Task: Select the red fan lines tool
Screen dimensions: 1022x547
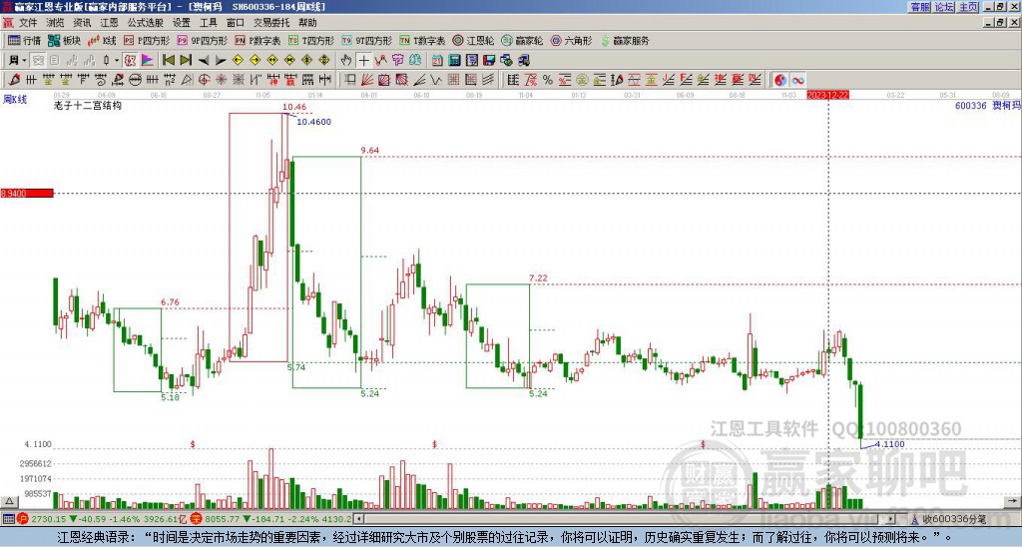Action: (x=367, y=80)
